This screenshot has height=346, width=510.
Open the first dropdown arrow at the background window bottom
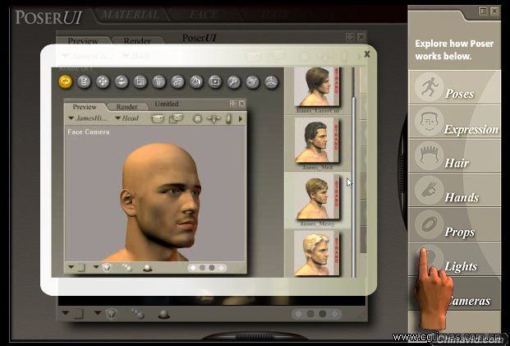tap(66, 313)
